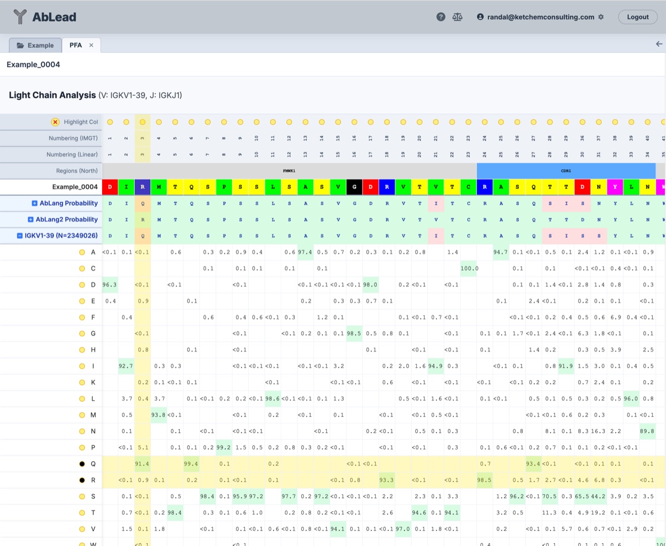This screenshot has height=546, width=666.
Task: Toggle highlight circle for column 3
Action: [143, 122]
